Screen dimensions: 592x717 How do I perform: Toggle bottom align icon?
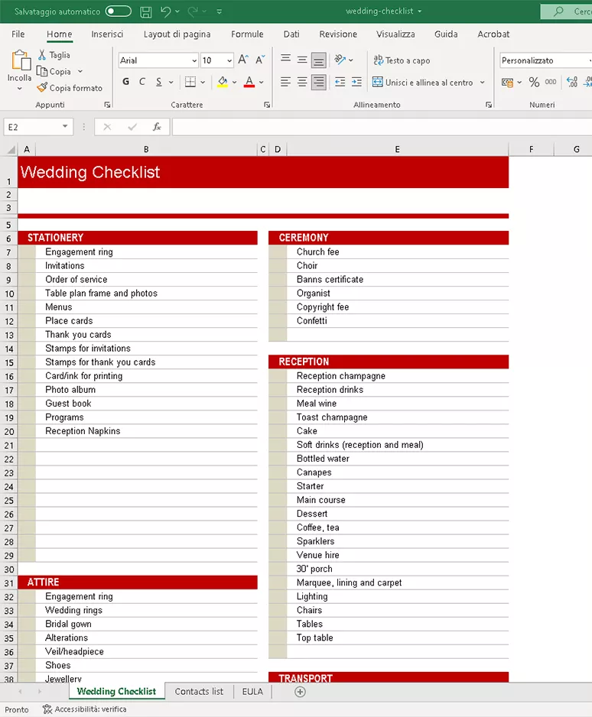[318, 60]
